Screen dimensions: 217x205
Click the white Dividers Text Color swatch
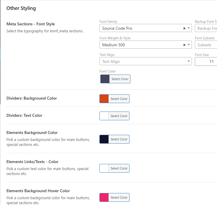tap(104, 116)
